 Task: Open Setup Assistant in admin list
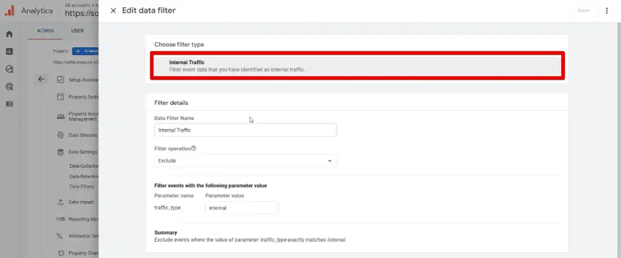tap(82, 79)
